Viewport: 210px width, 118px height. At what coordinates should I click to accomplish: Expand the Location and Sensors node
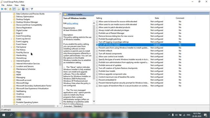tap(11, 67)
